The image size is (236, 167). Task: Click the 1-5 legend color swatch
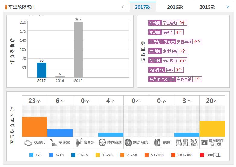click(x=31, y=155)
